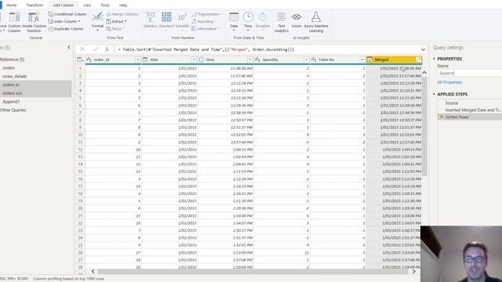Collapse the APPLIED STEPS section
Viewport: 502px width, 282px height.
435,94
